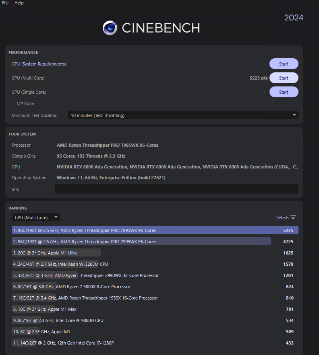Select the Intel Xeon W-3265M ranking entry
The width and height of the screenshot is (319, 355).
pos(60,264)
